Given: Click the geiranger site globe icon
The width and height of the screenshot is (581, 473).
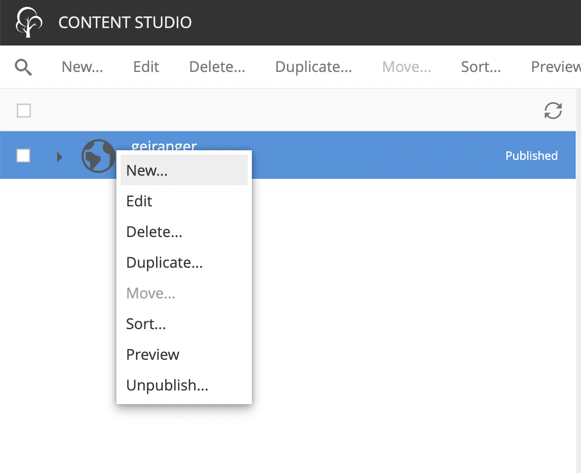Looking at the screenshot, I should (x=98, y=156).
